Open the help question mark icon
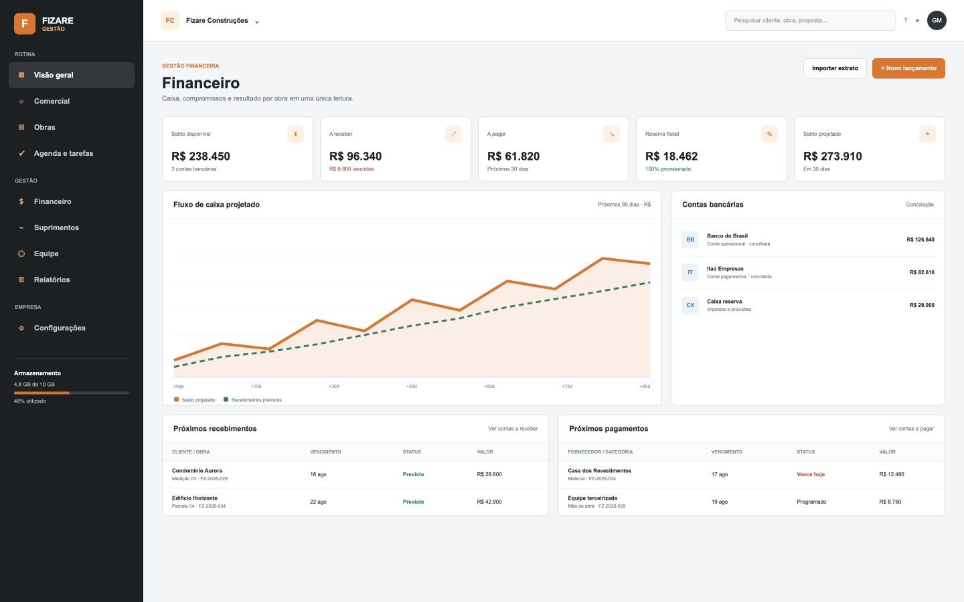This screenshot has width=964, height=602. (906, 21)
